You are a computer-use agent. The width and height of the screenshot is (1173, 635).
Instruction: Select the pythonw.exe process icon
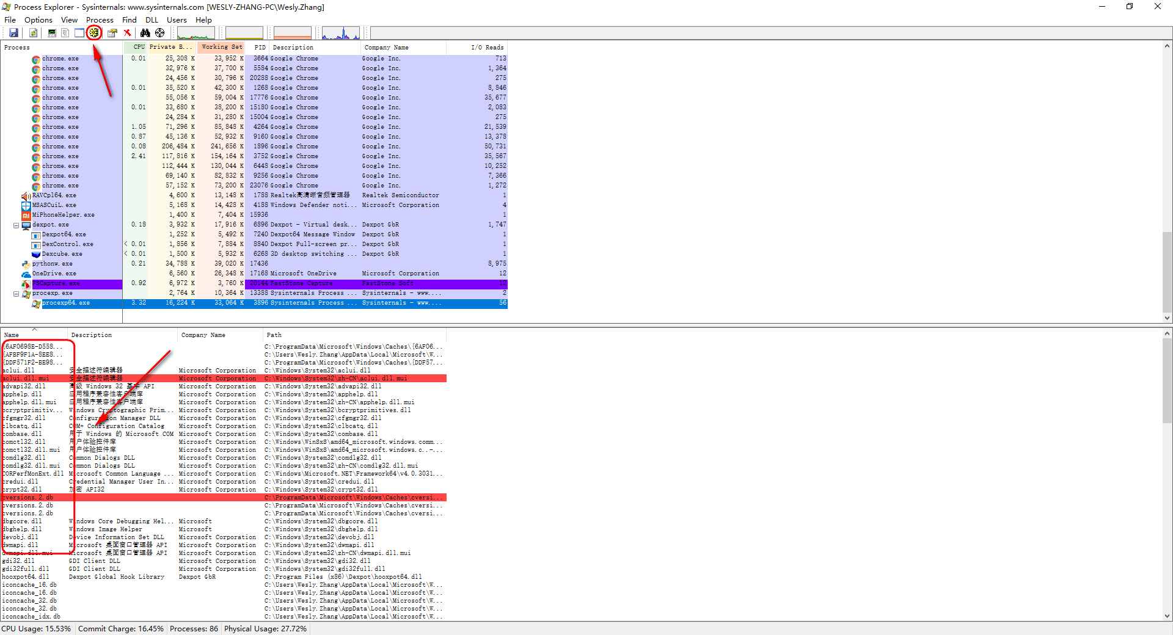click(26, 264)
